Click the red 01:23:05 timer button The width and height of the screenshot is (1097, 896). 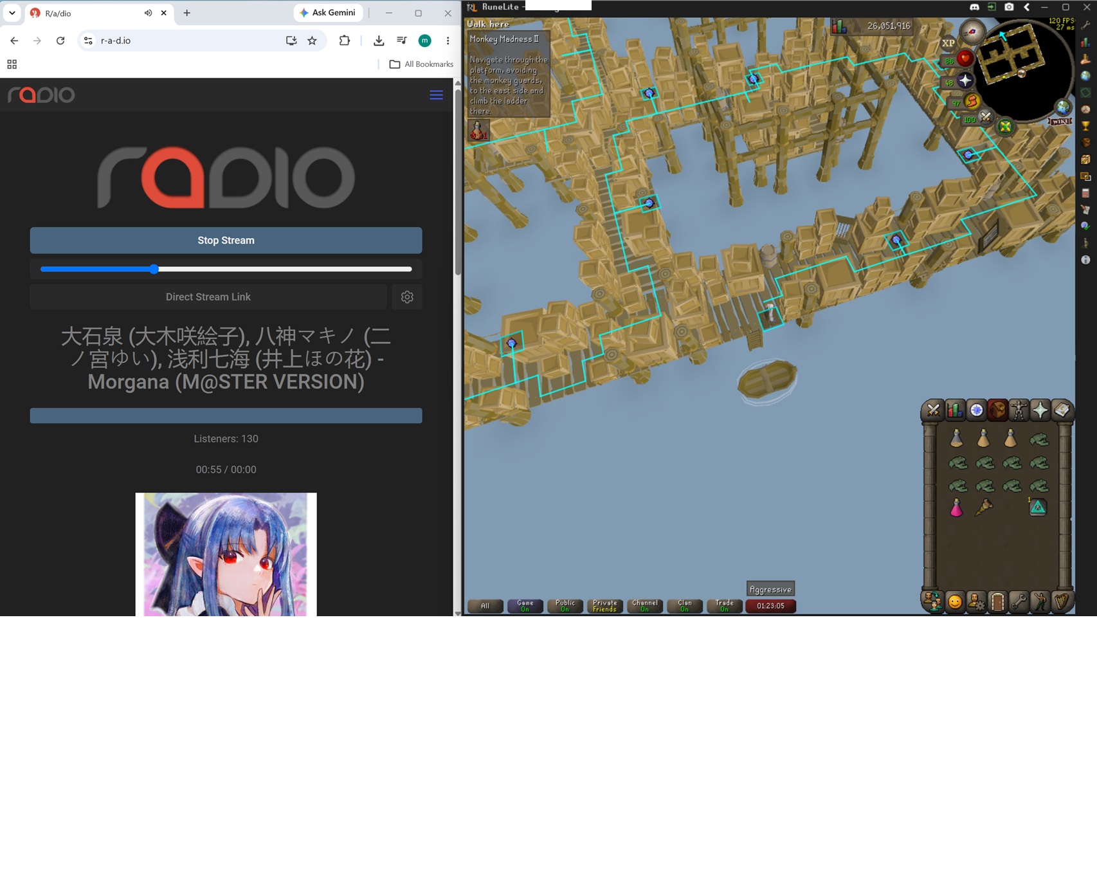point(770,606)
